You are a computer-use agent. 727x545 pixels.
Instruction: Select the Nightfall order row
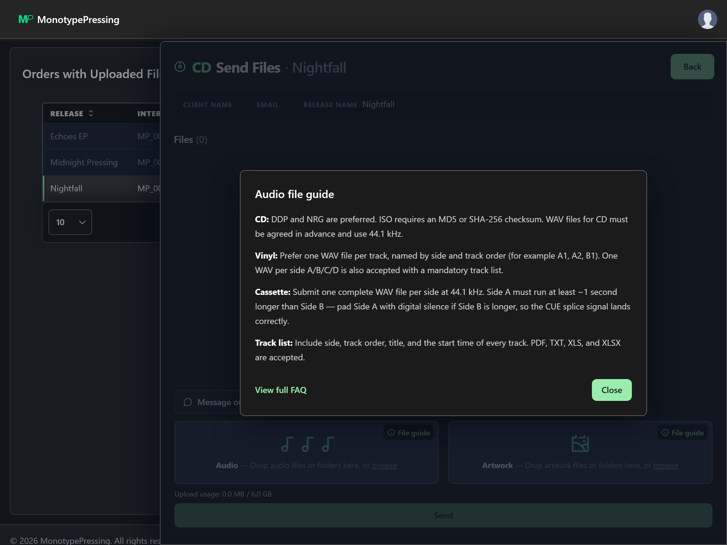coord(101,188)
